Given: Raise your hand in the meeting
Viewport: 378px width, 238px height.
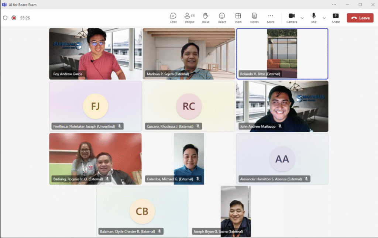Looking at the screenshot, I should click(206, 17).
